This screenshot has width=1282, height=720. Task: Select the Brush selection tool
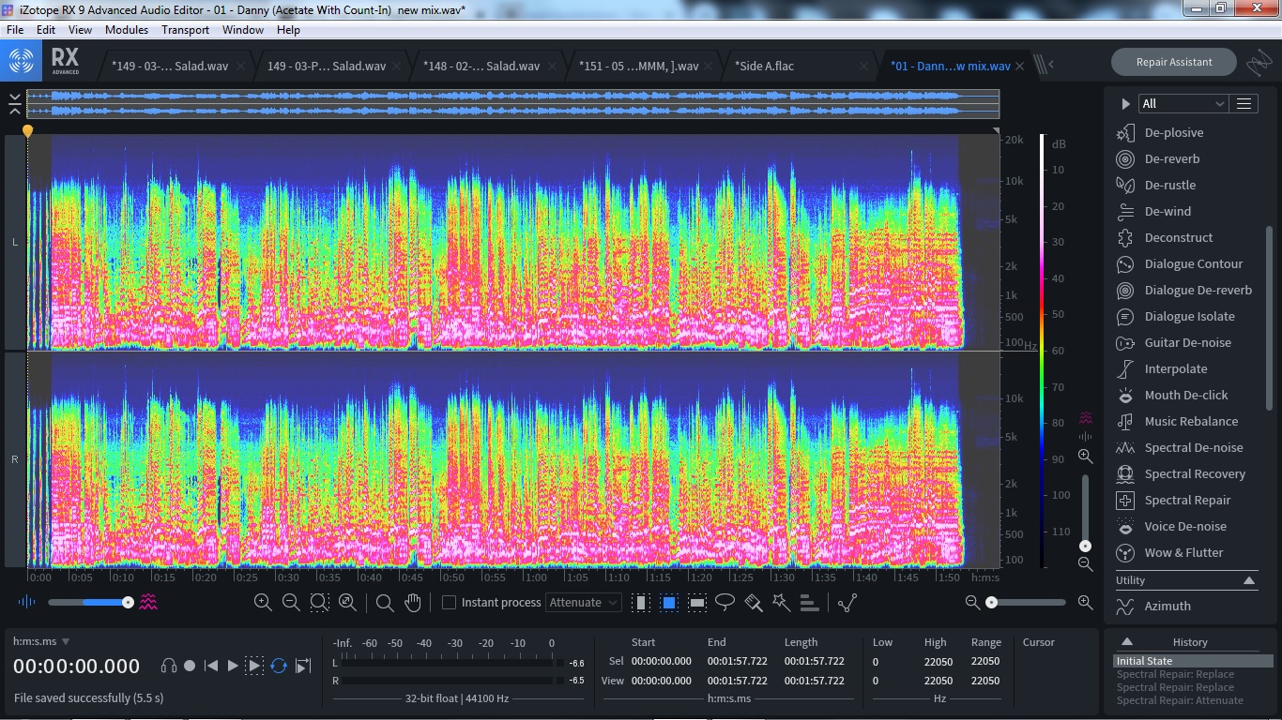[753, 603]
